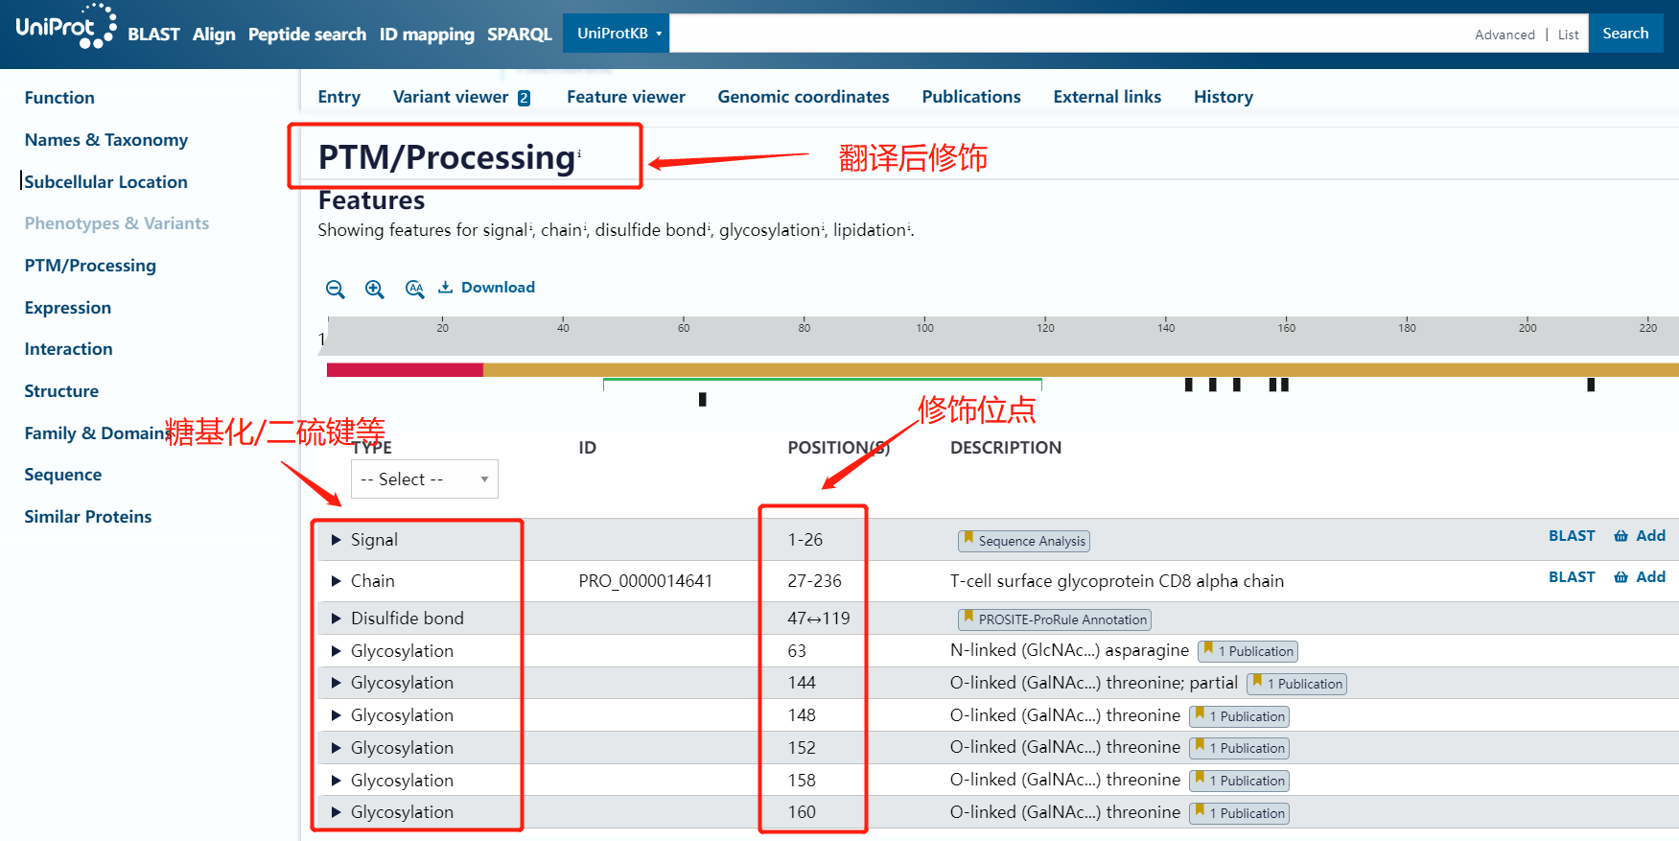Click the basket Add icon in Signal row
1679x841 pixels.
tap(1621, 536)
